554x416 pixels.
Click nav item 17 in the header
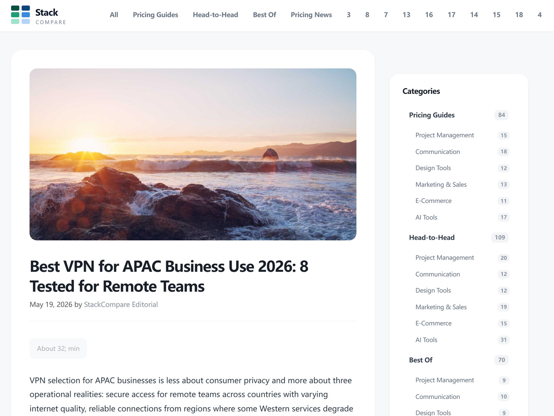[x=452, y=15]
